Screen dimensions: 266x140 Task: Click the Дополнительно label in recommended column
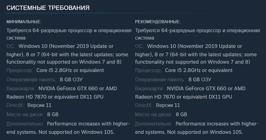click(x=154, y=124)
